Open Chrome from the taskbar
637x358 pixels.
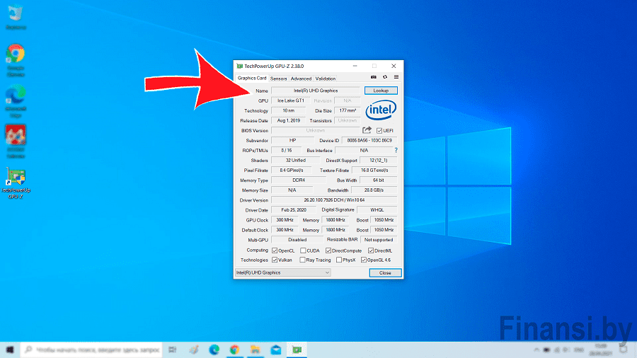click(234, 350)
